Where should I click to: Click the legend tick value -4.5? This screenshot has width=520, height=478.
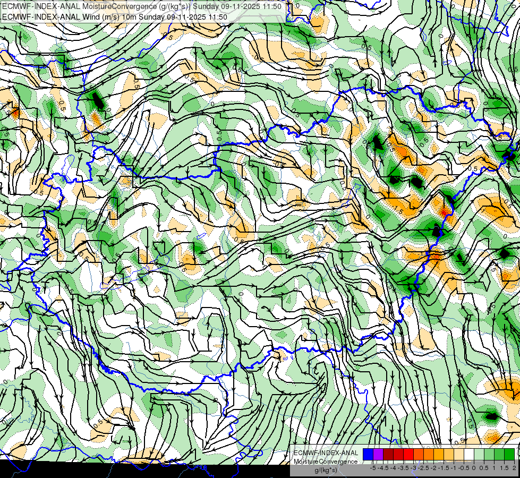(x=383, y=468)
